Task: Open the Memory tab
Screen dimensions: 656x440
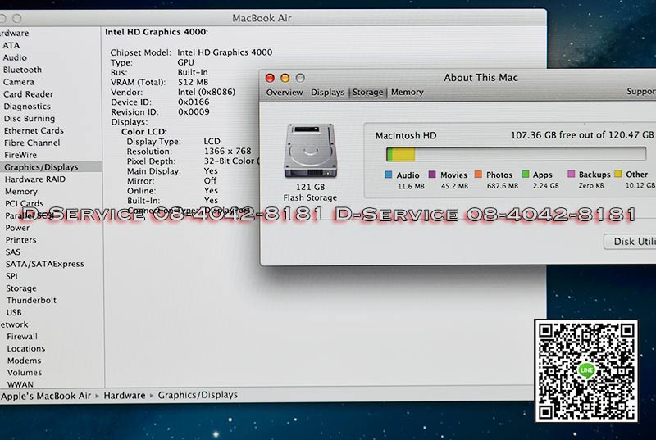Action: click(x=407, y=93)
